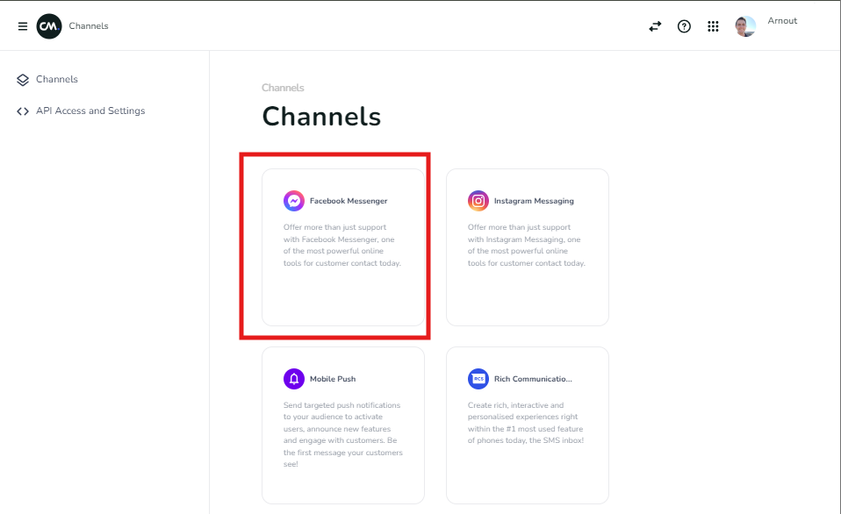
Task: Click the Facebook Messenger title
Action: click(349, 201)
